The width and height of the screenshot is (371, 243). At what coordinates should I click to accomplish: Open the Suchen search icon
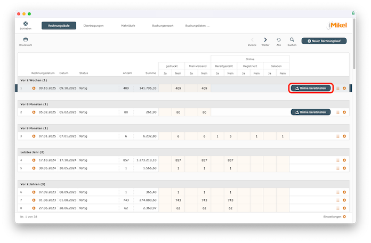coord(292,39)
